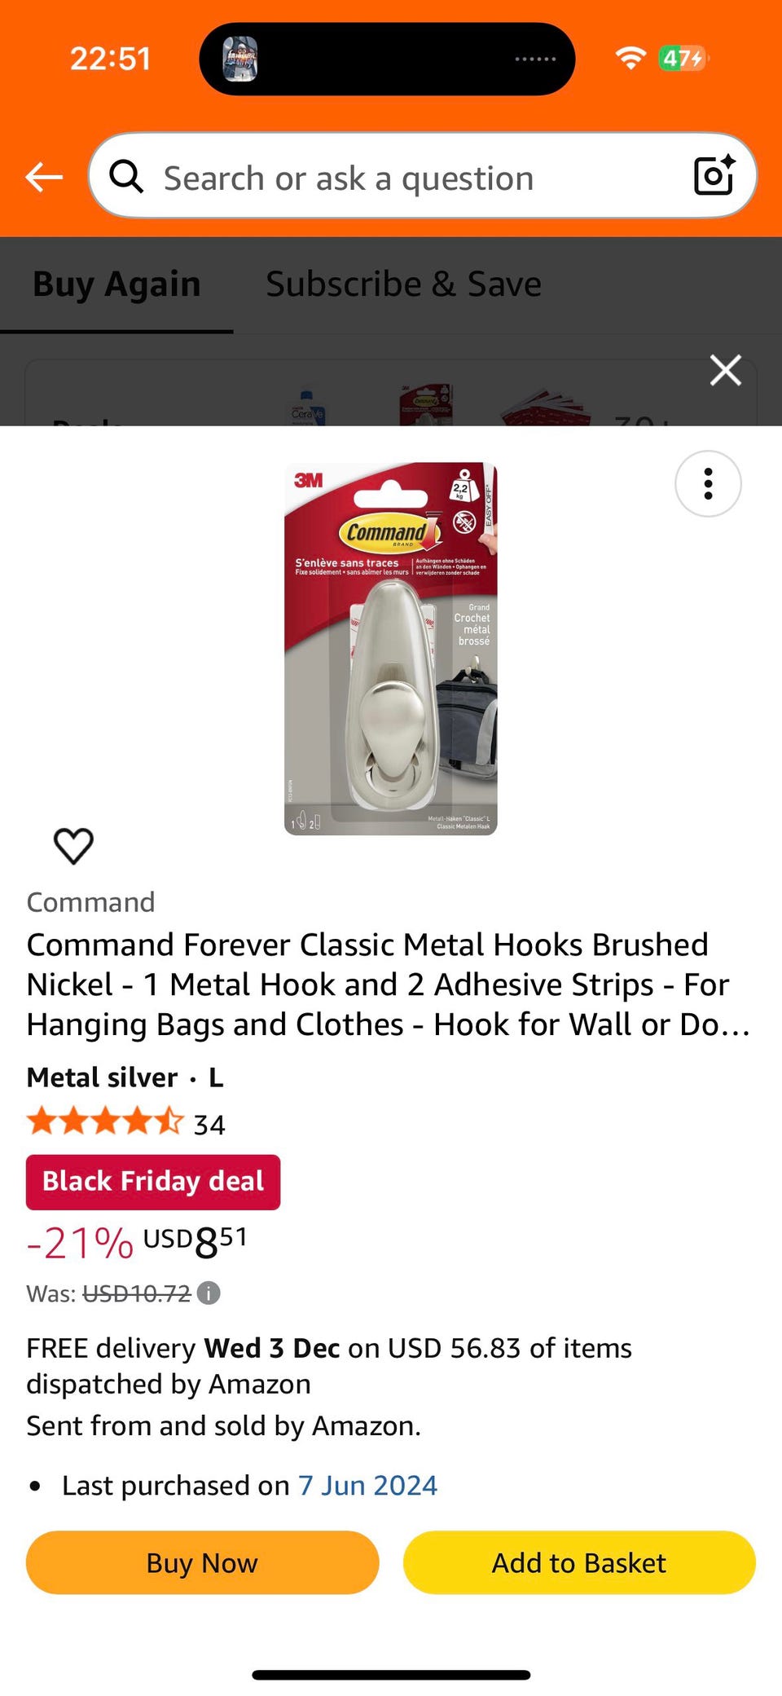The height and width of the screenshot is (1696, 782).
Task: Close the product preview sheet
Action: point(725,370)
